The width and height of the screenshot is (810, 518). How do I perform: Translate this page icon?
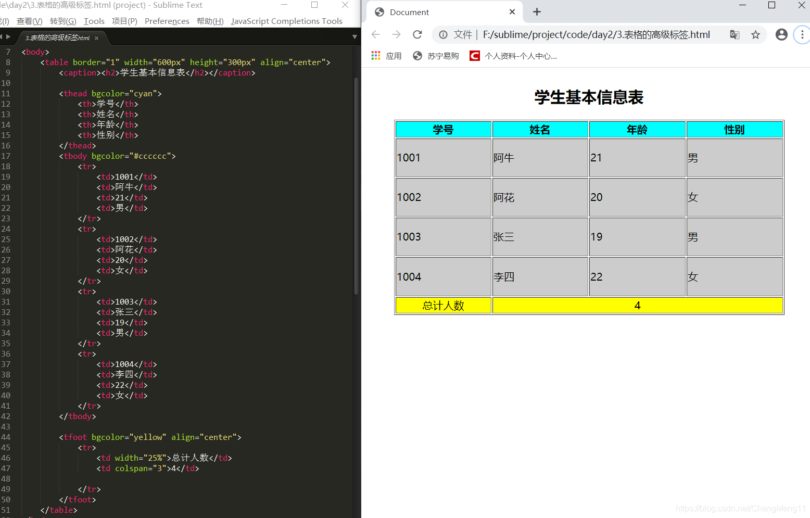pyautogui.click(x=735, y=34)
